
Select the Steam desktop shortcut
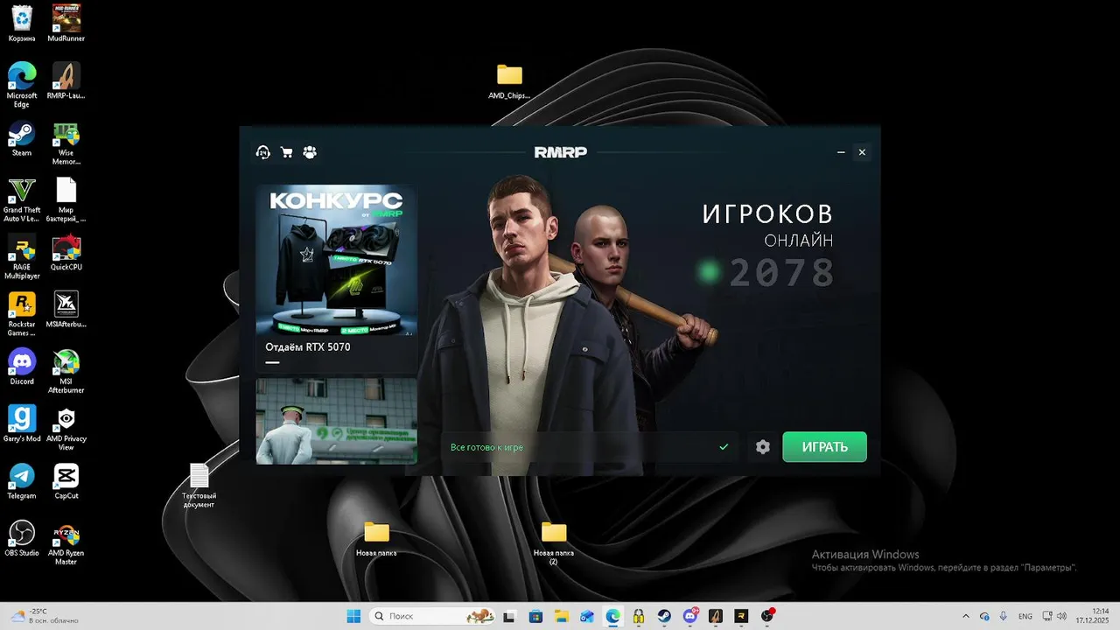click(22, 138)
